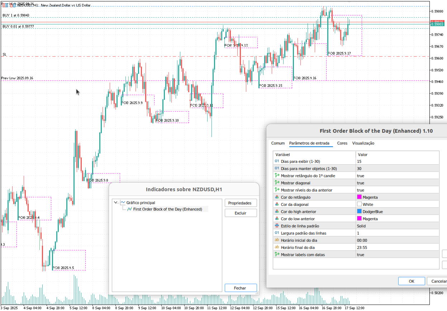
Task: Click the line-style icon for Estilo de linha padrão
Action: point(277,226)
